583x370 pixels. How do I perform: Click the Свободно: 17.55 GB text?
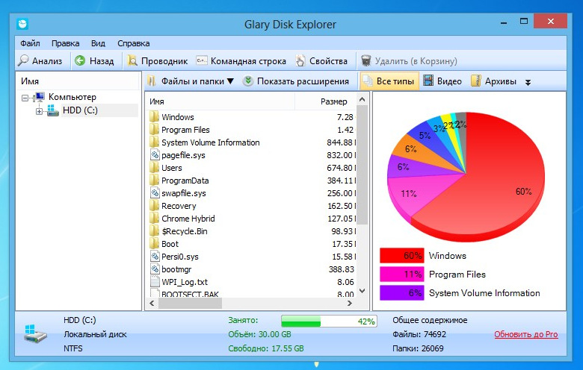click(266, 348)
